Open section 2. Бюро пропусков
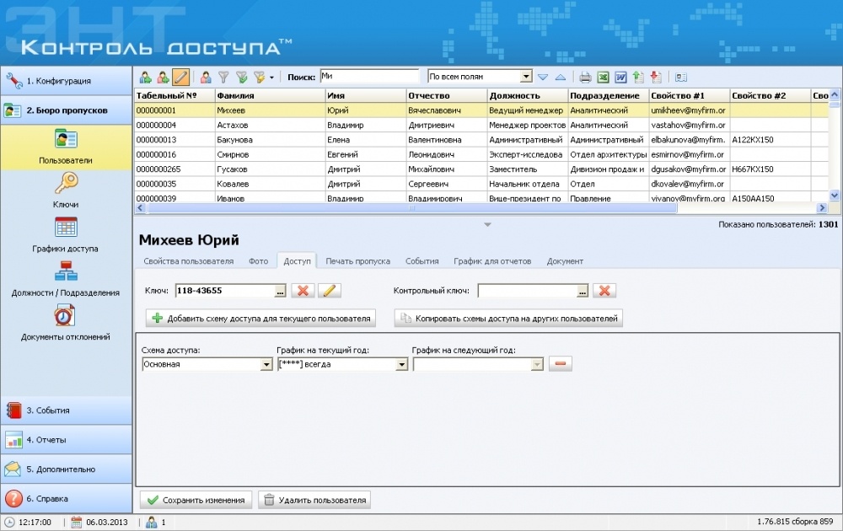 click(66, 110)
